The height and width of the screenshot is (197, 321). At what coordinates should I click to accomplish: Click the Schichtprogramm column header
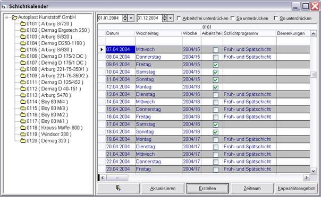click(x=250, y=33)
